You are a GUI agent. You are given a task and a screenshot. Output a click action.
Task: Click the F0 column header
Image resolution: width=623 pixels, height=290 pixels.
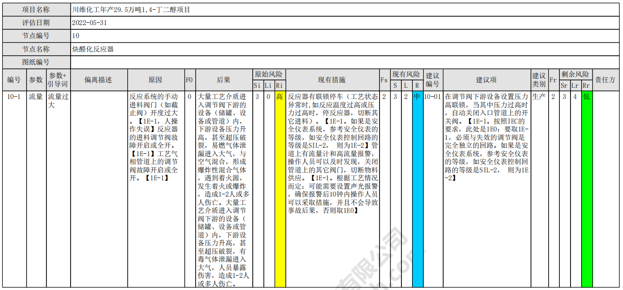point(190,79)
